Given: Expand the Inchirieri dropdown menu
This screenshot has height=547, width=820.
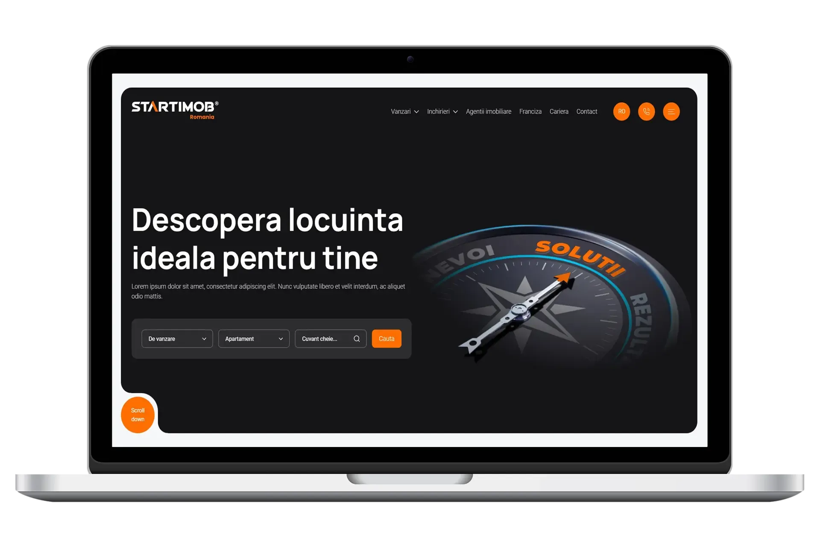Looking at the screenshot, I should (441, 111).
